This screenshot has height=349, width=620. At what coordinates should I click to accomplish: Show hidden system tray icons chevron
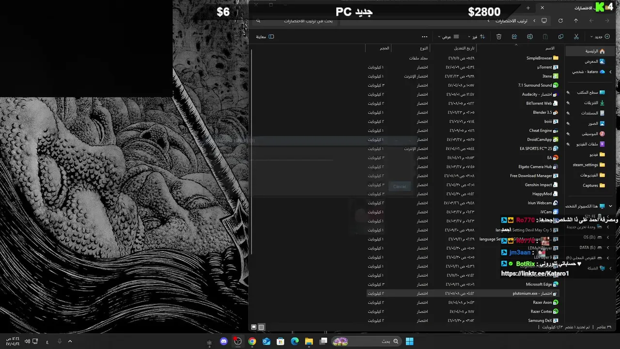point(70,341)
